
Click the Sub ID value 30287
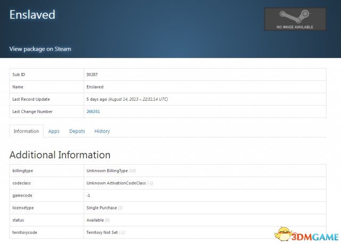click(x=93, y=75)
